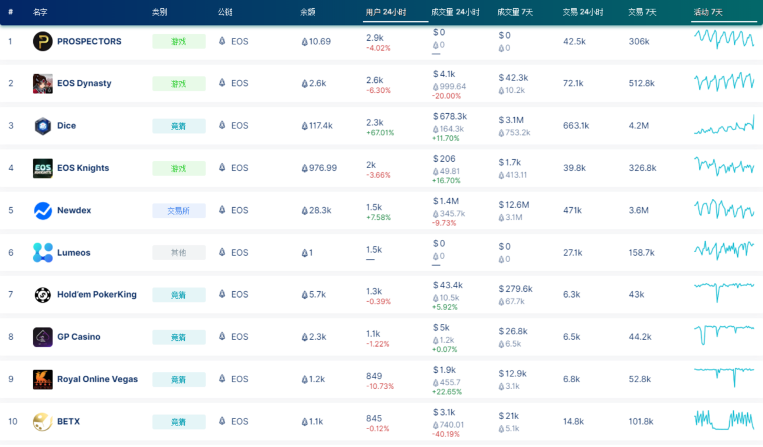Open the GP Casino name link

[79, 337]
